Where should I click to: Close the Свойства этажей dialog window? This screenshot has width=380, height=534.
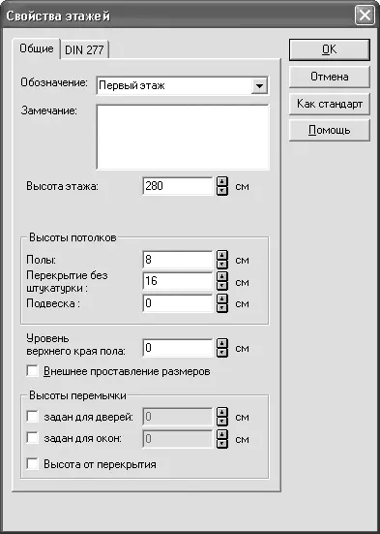(x=365, y=16)
